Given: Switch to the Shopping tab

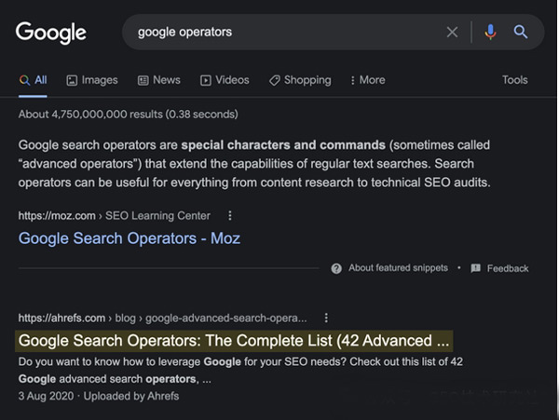Looking at the screenshot, I should 300,80.
